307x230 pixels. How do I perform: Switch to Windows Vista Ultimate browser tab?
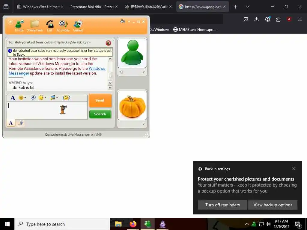(40, 7)
